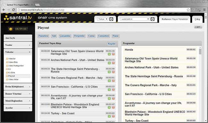The width and height of the screenshot is (208, 123).
Task: Open the Chrome menu hamburger icon
Action: pyautogui.click(x=204, y=10)
